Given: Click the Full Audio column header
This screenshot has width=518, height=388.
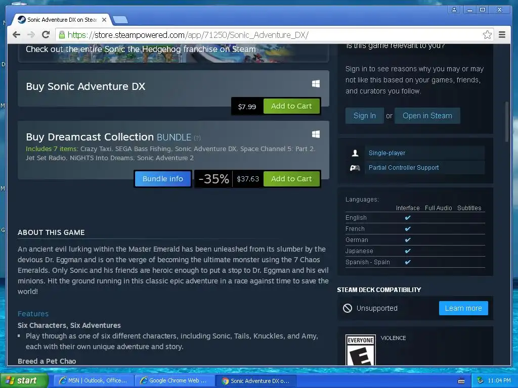Looking at the screenshot, I should 439,208.
